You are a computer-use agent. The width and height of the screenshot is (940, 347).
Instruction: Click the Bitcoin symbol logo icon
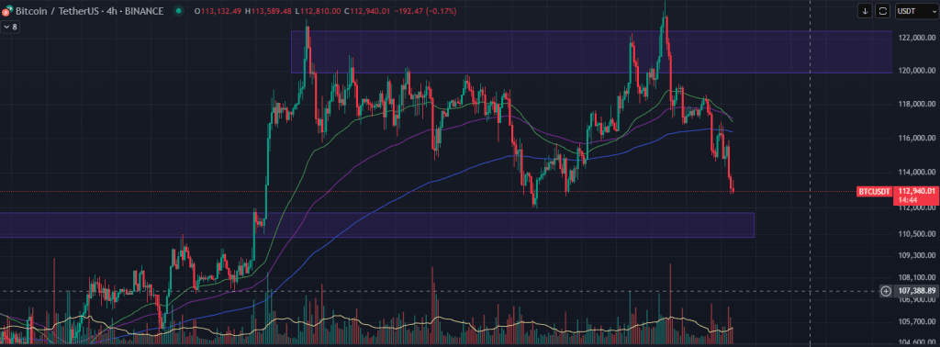(x=6, y=11)
